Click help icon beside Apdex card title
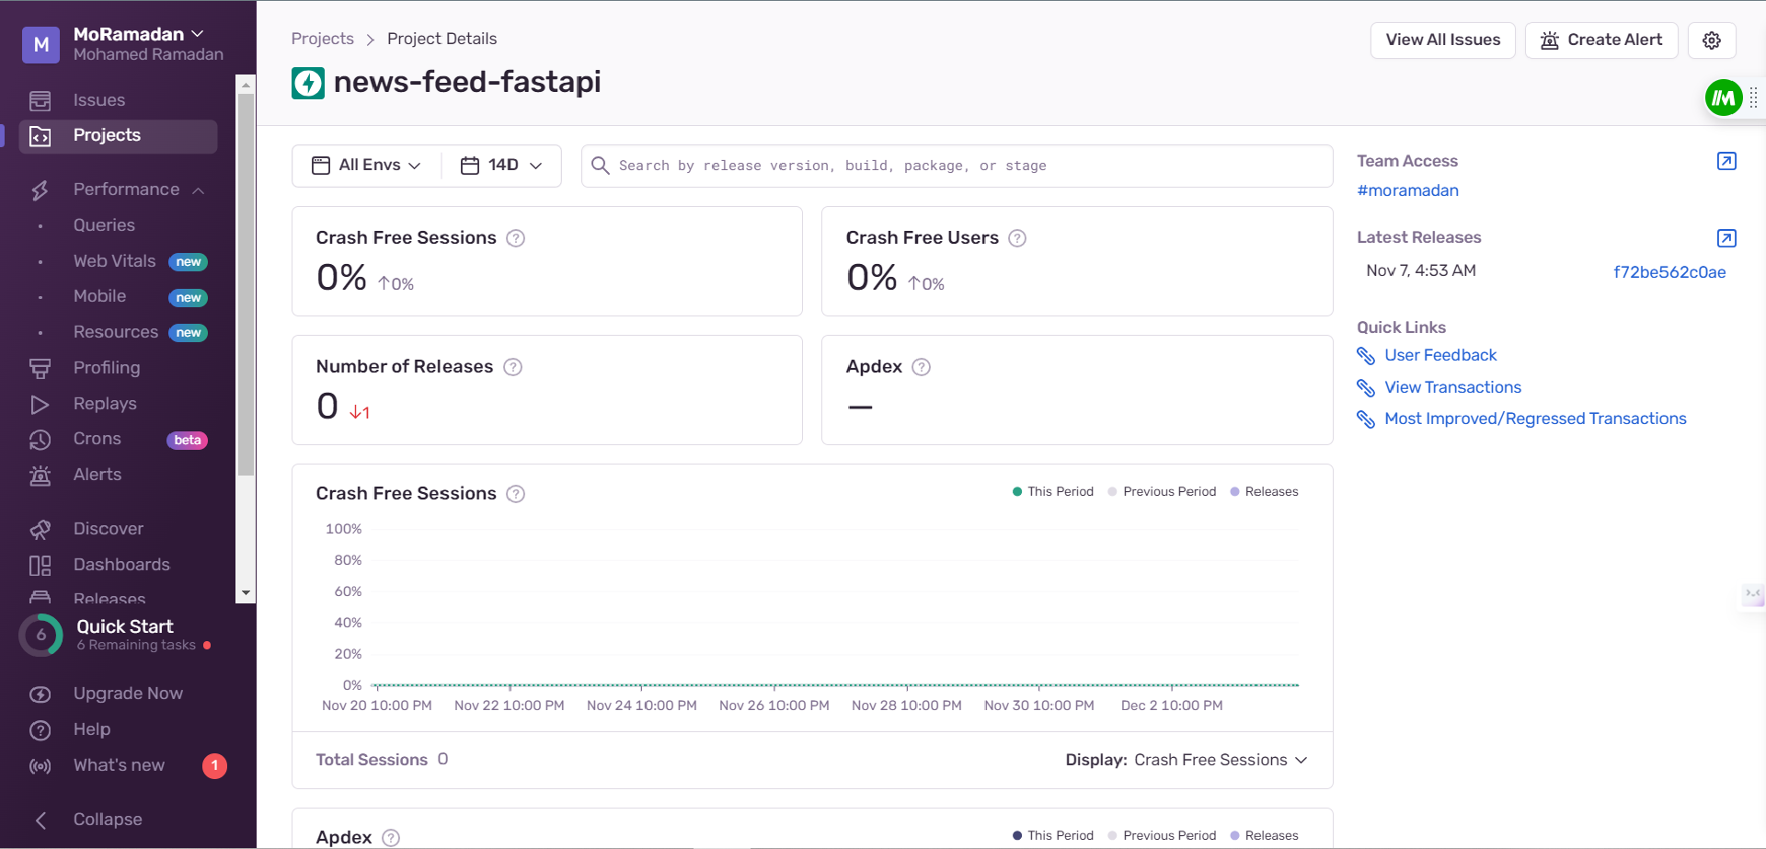 tap(921, 367)
